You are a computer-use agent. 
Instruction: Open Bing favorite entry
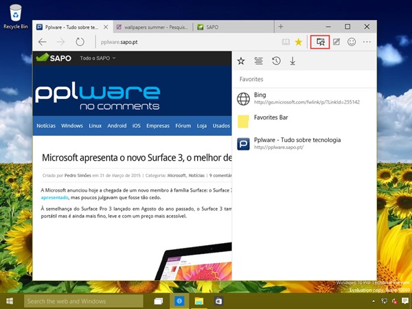pyautogui.click(x=304, y=98)
